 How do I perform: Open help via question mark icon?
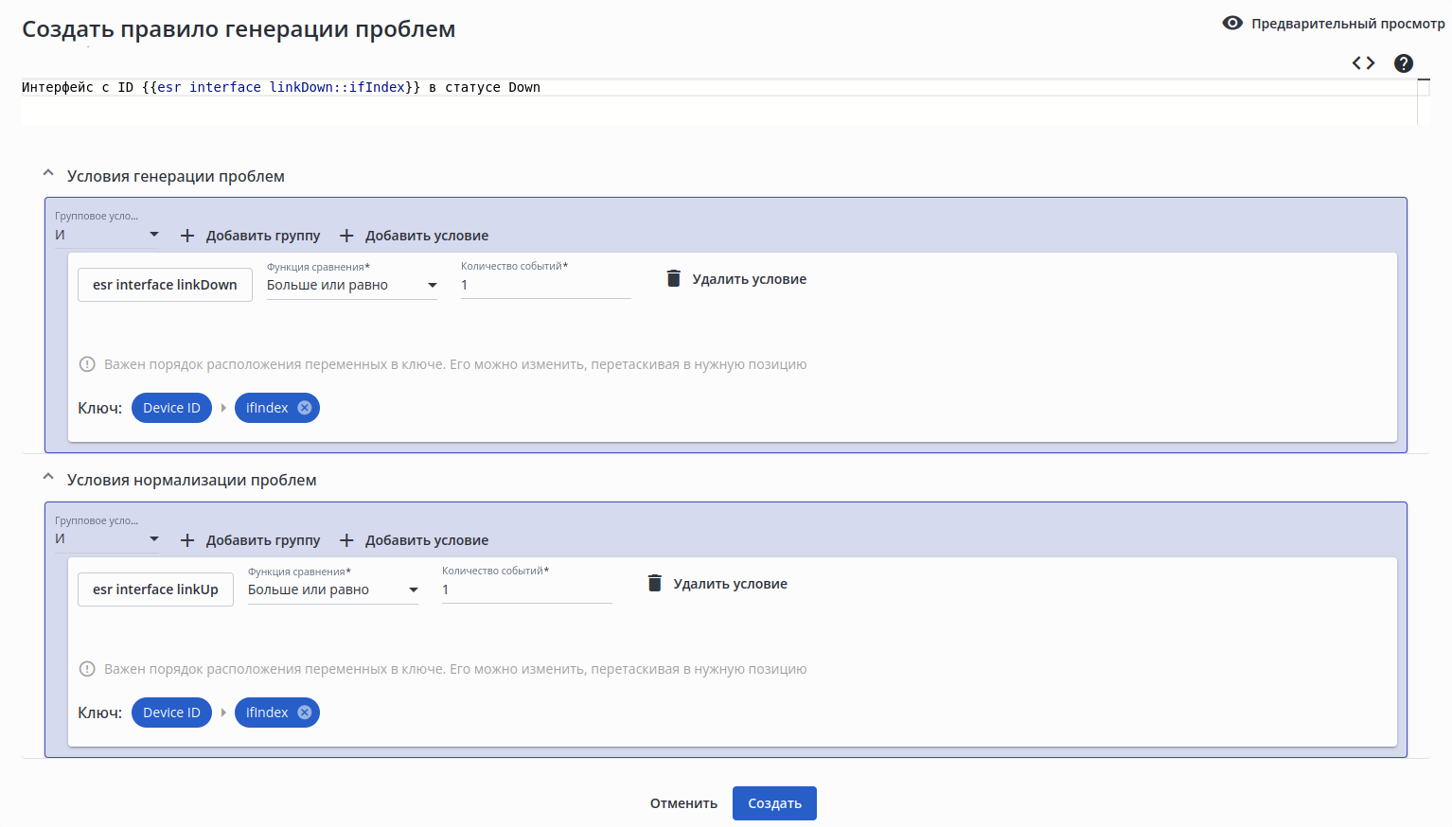click(1404, 63)
